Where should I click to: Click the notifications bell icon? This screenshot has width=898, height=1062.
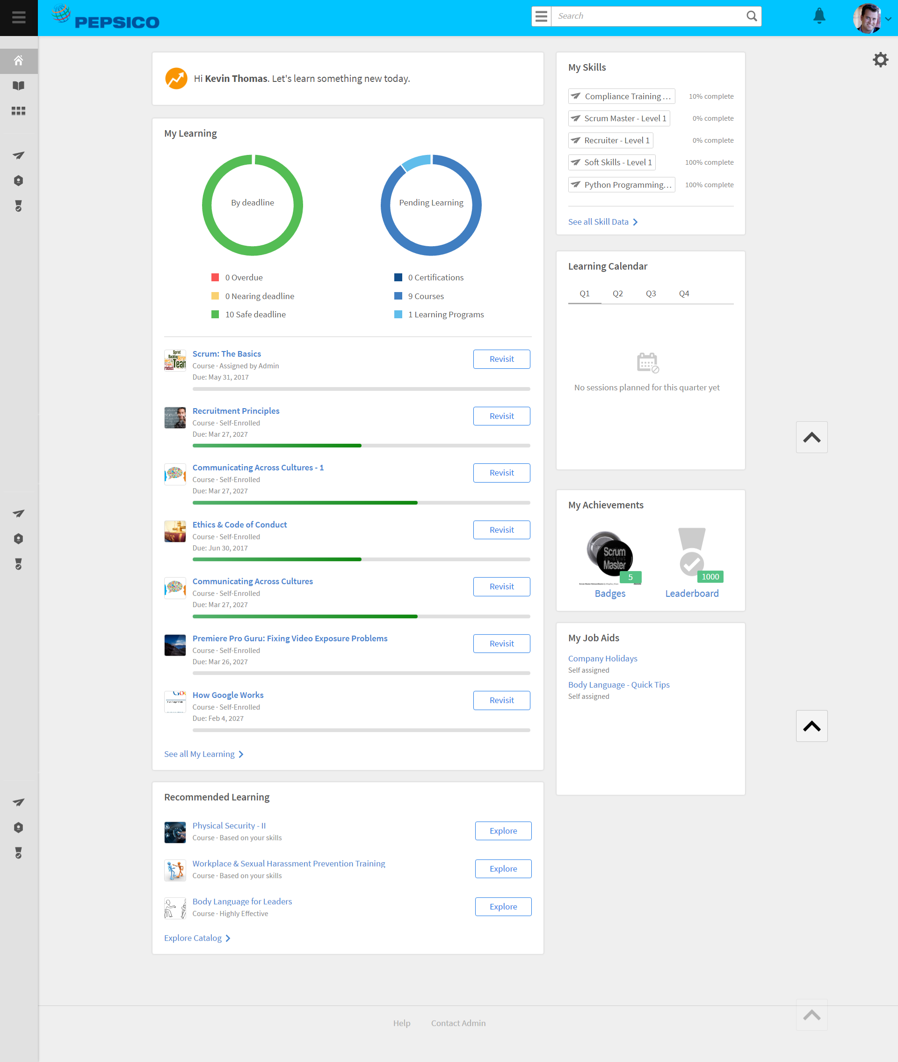(819, 16)
